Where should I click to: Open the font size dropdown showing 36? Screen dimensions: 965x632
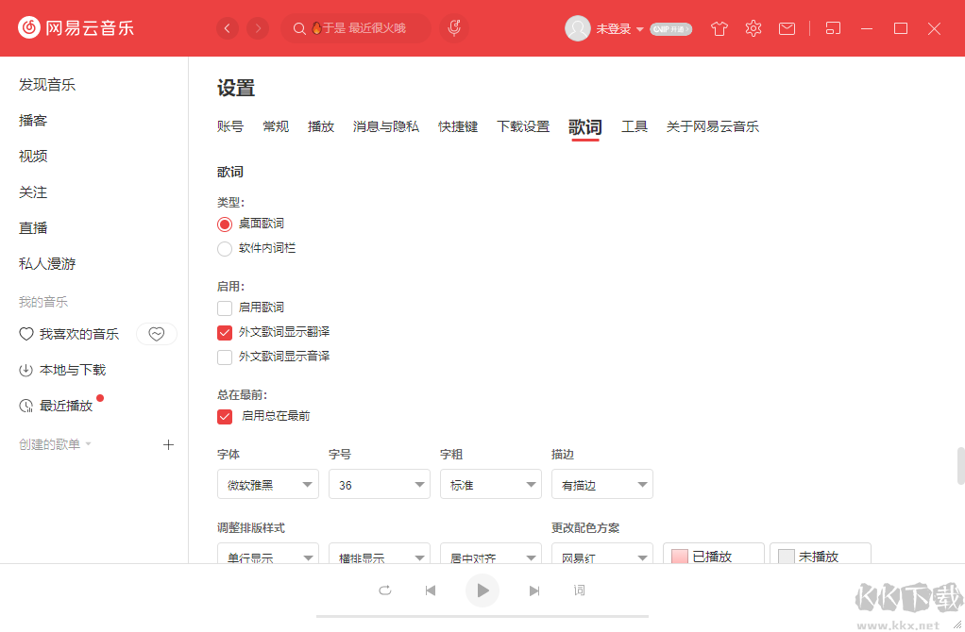379,484
